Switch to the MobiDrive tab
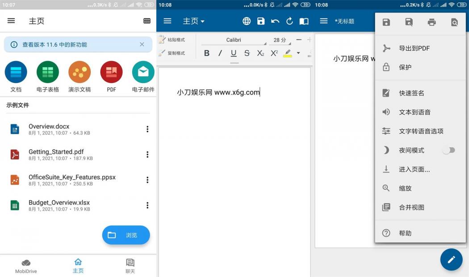Screen dimensions: 469x277 (x=26, y=265)
